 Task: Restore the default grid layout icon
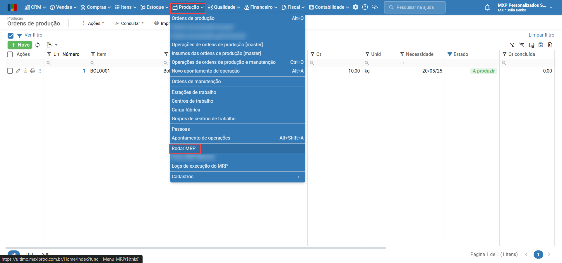pos(550,45)
